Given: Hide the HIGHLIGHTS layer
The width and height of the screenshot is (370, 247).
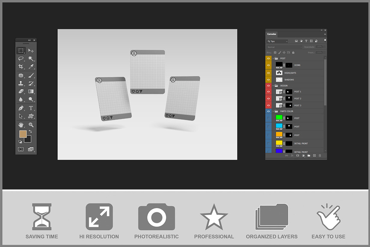Looking at the screenshot, I should point(269,73).
